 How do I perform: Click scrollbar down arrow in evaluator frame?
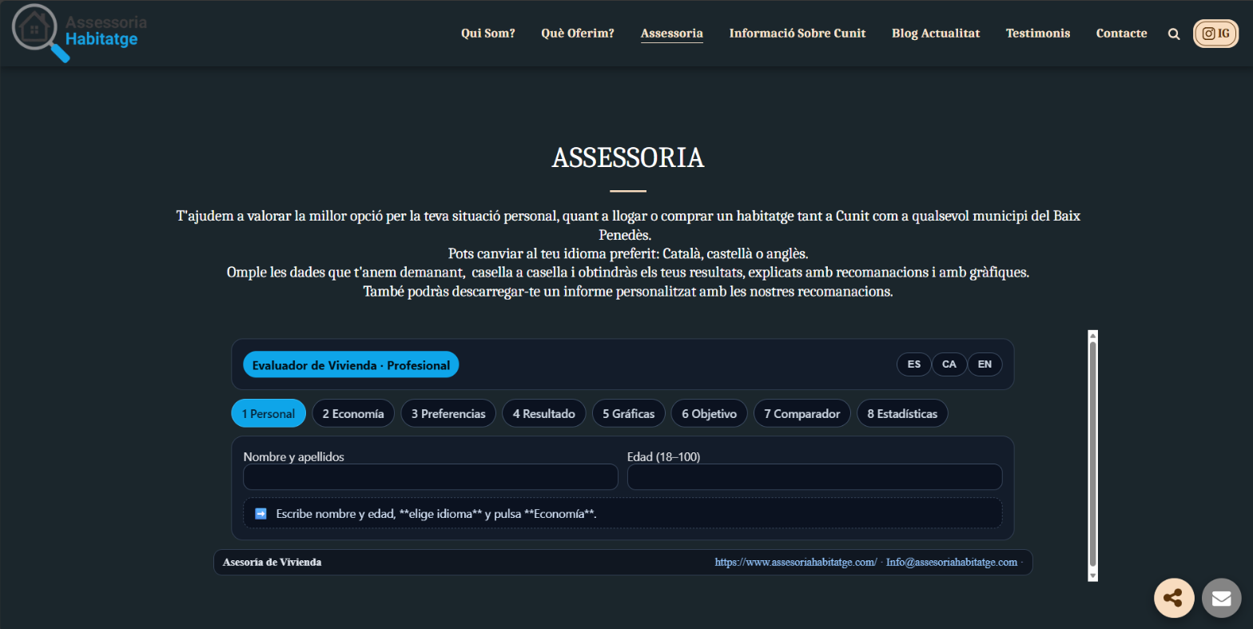click(1092, 575)
